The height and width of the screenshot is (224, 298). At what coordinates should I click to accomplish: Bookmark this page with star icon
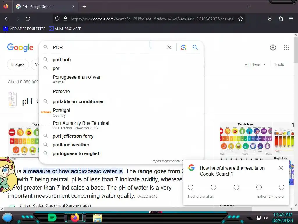coord(241,19)
